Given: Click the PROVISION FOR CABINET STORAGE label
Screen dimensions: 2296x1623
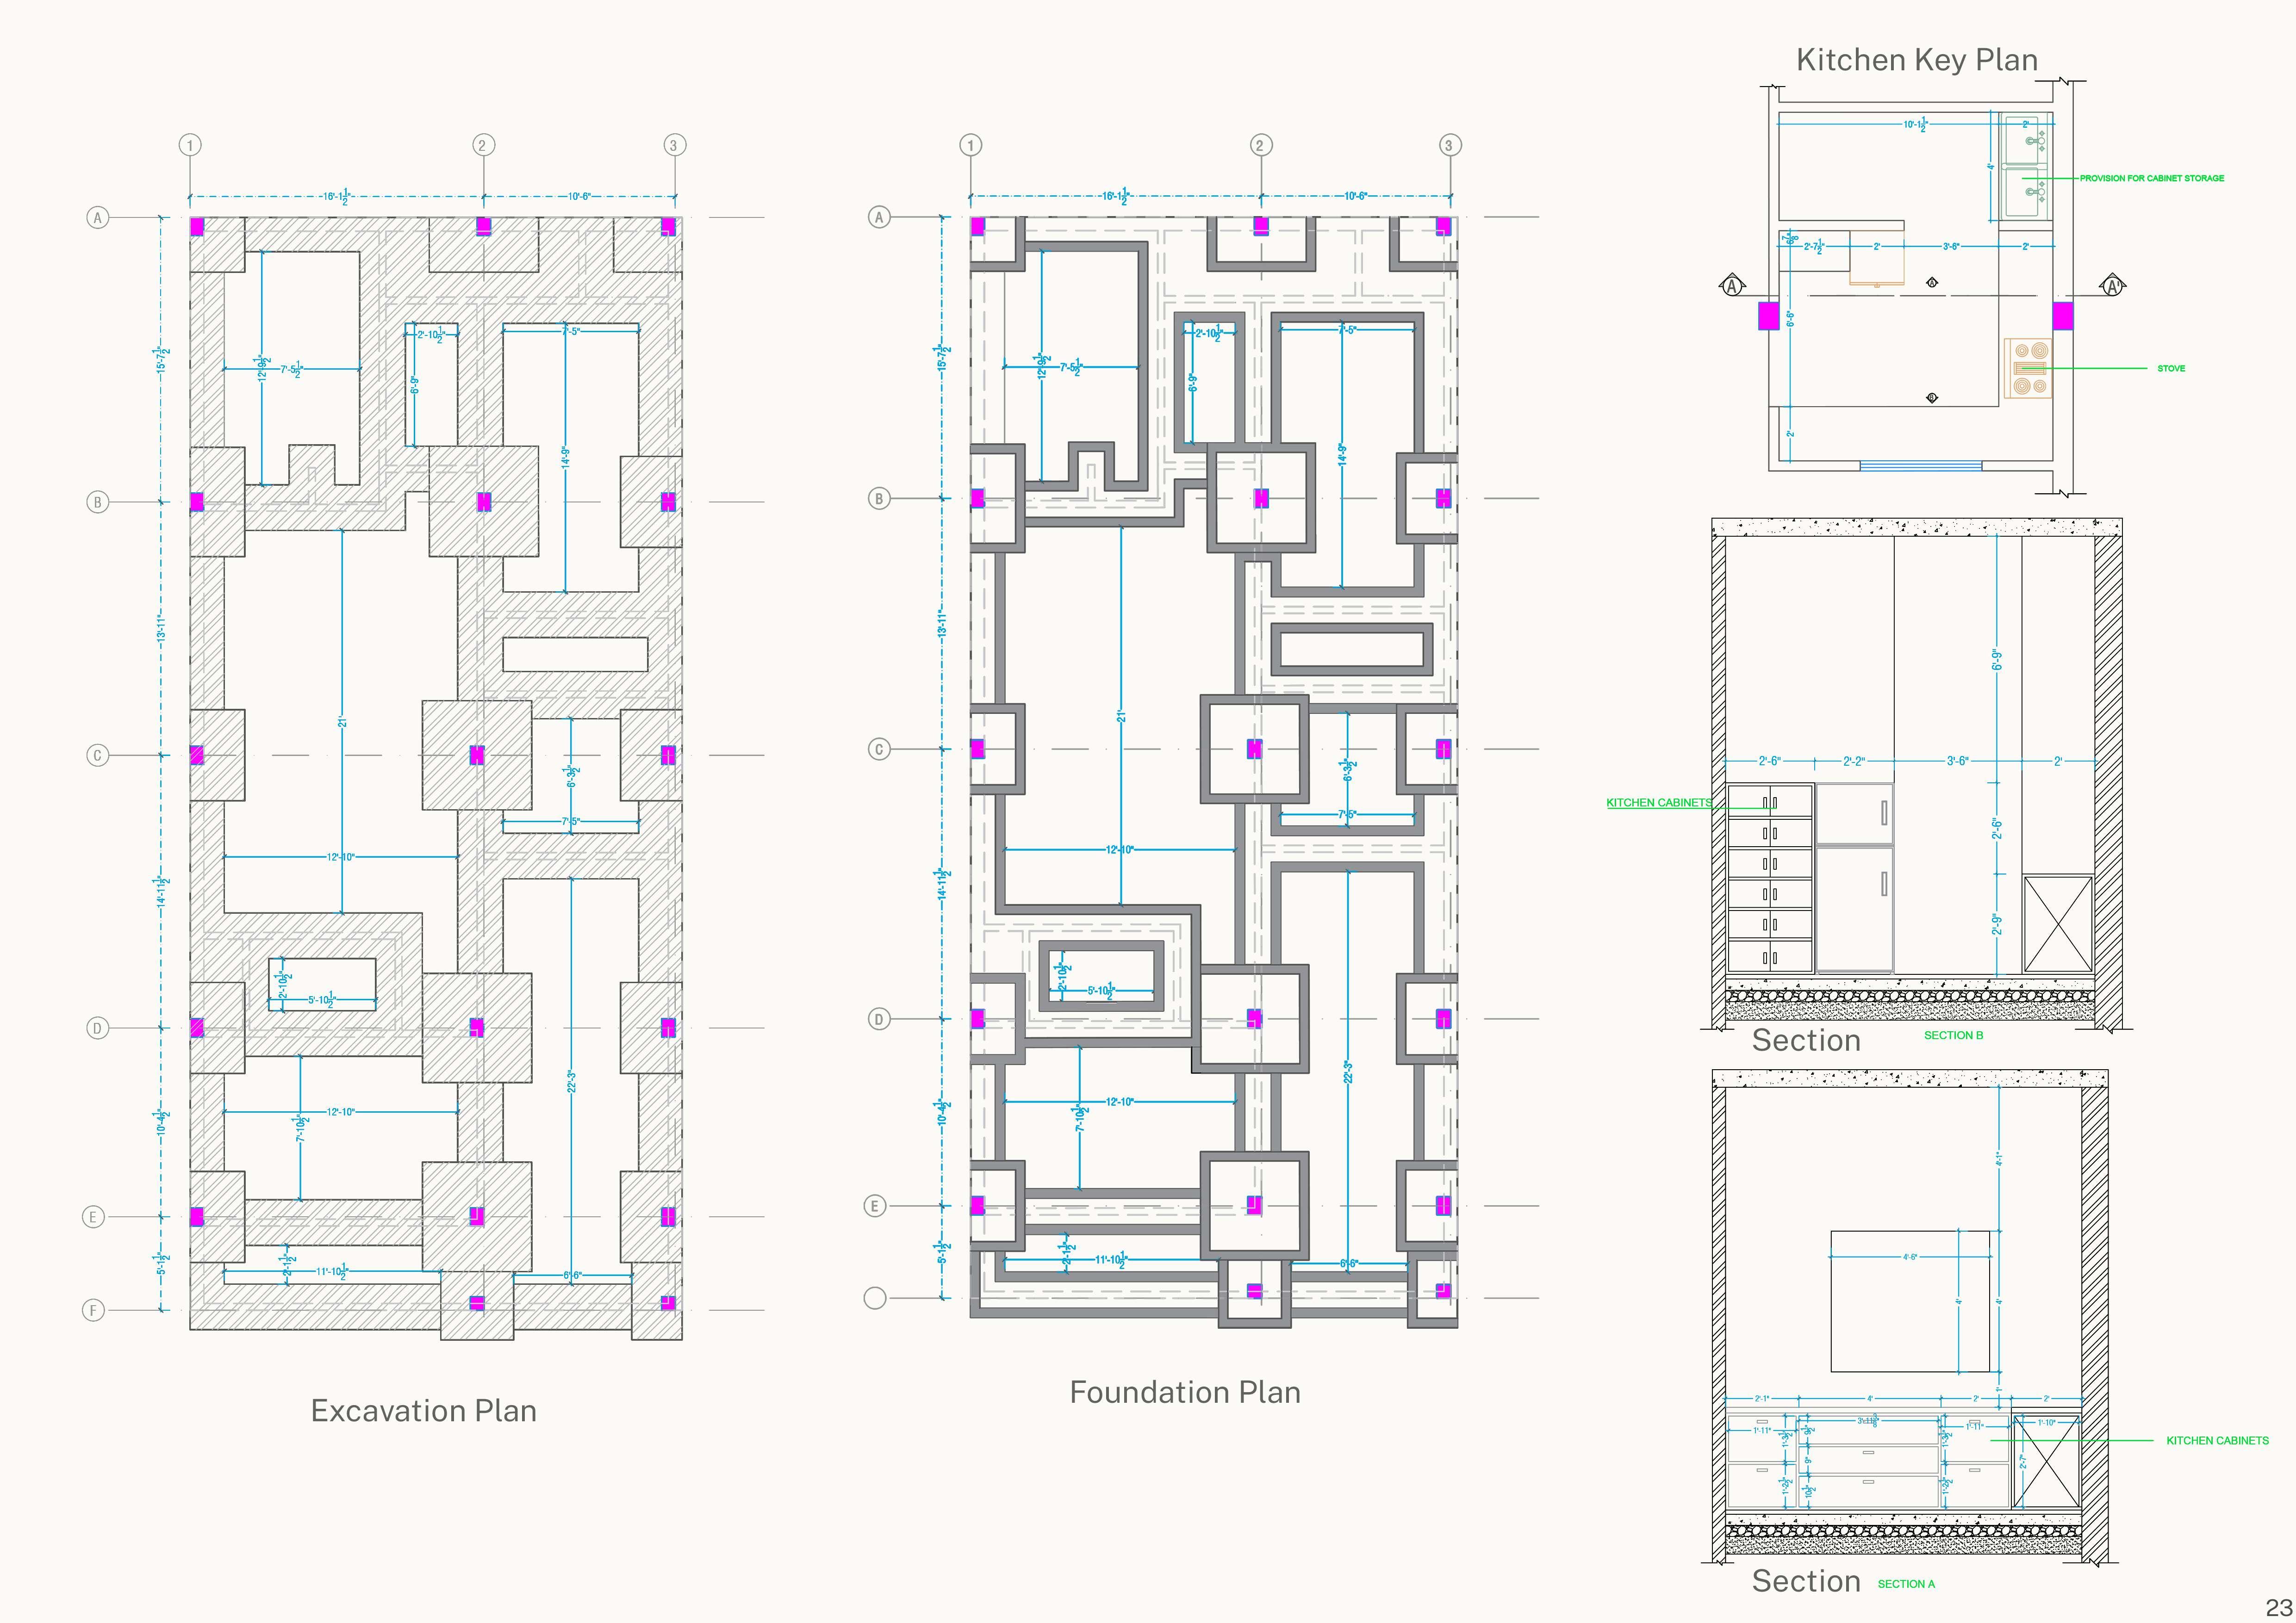Looking at the screenshot, I should pos(2152,178).
